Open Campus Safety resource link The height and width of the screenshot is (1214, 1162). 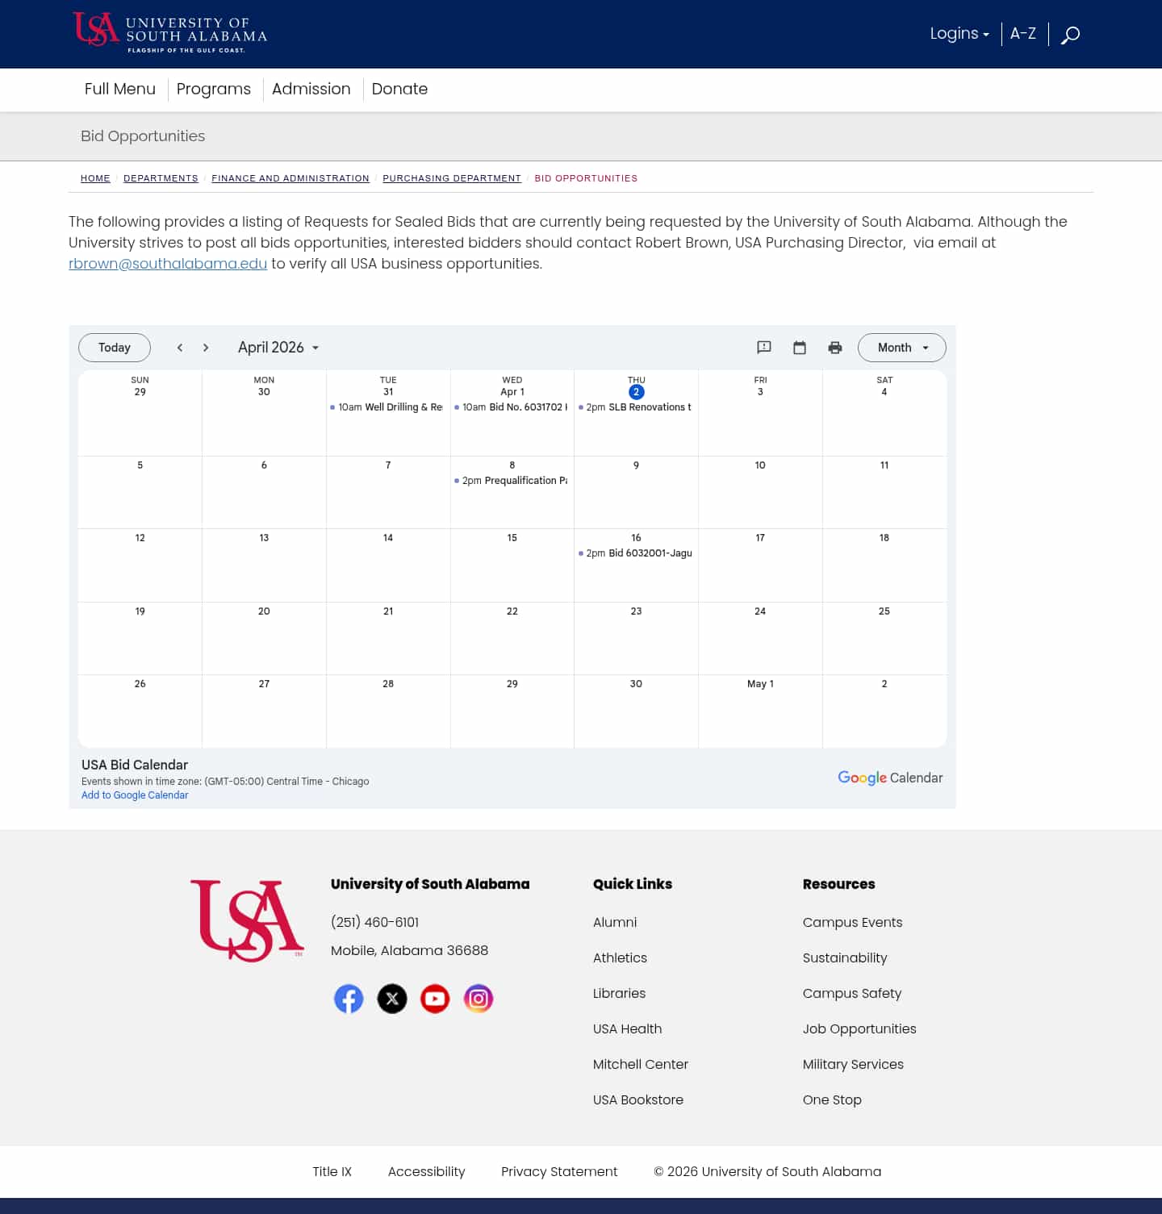click(x=852, y=993)
